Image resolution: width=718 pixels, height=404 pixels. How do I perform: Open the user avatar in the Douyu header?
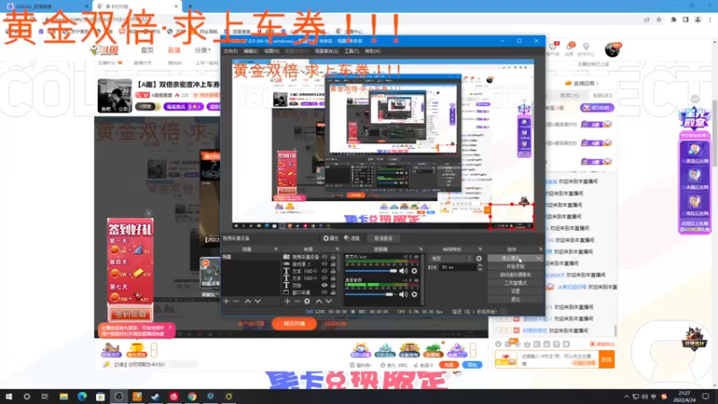coord(612,49)
